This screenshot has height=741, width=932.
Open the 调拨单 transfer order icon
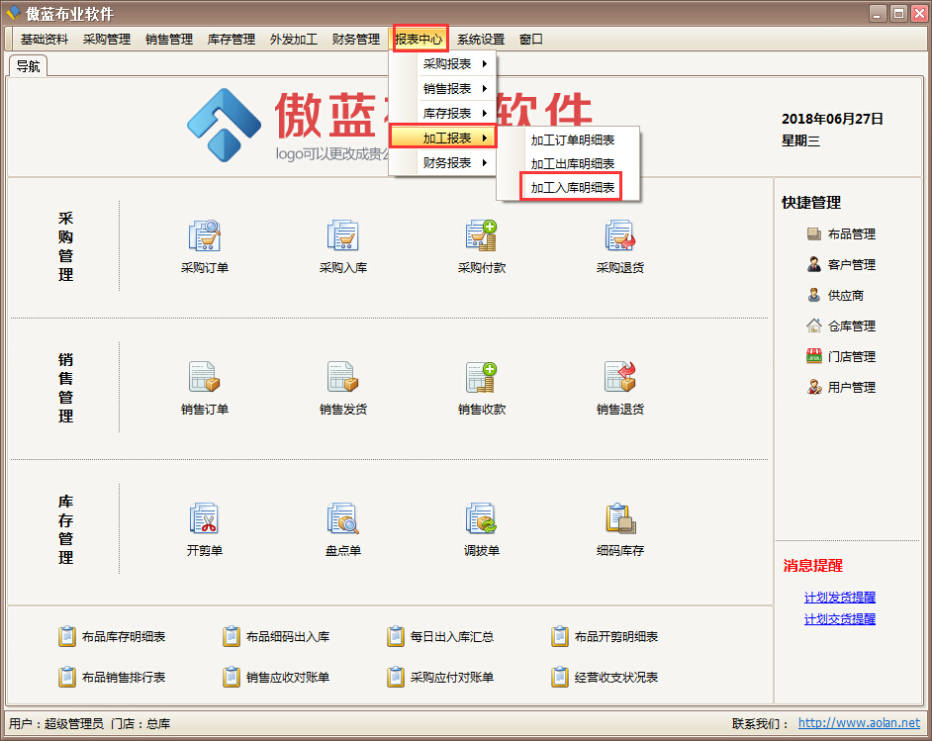(x=481, y=519)
